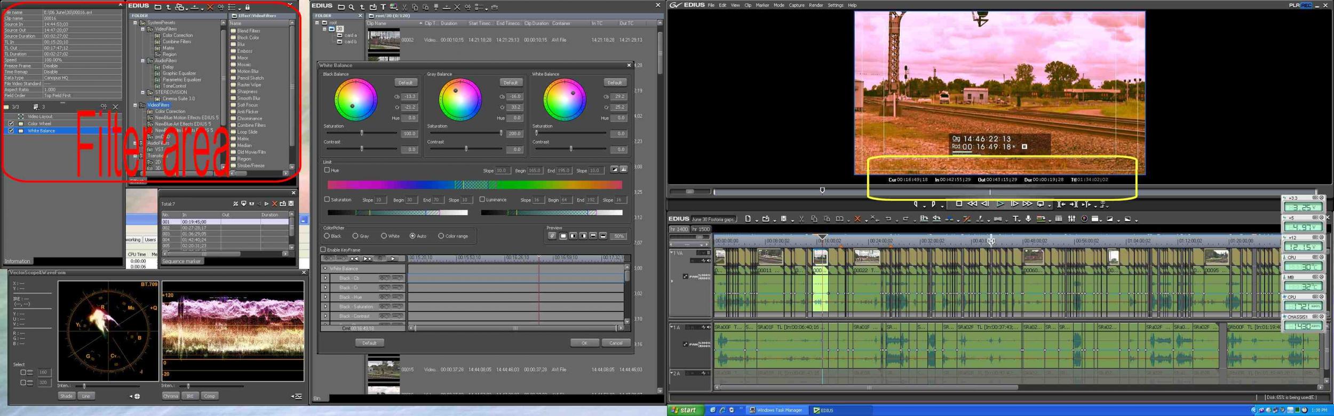Click the Stop button in player controls

[x=959, y=204]
